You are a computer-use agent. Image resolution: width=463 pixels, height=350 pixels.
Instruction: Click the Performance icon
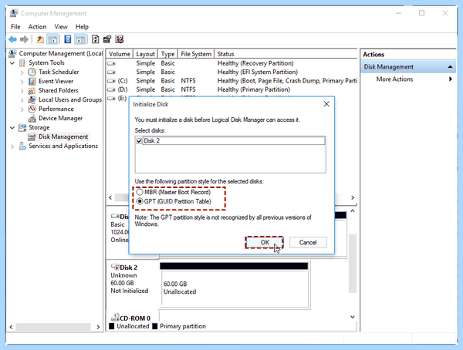(32, 109)
